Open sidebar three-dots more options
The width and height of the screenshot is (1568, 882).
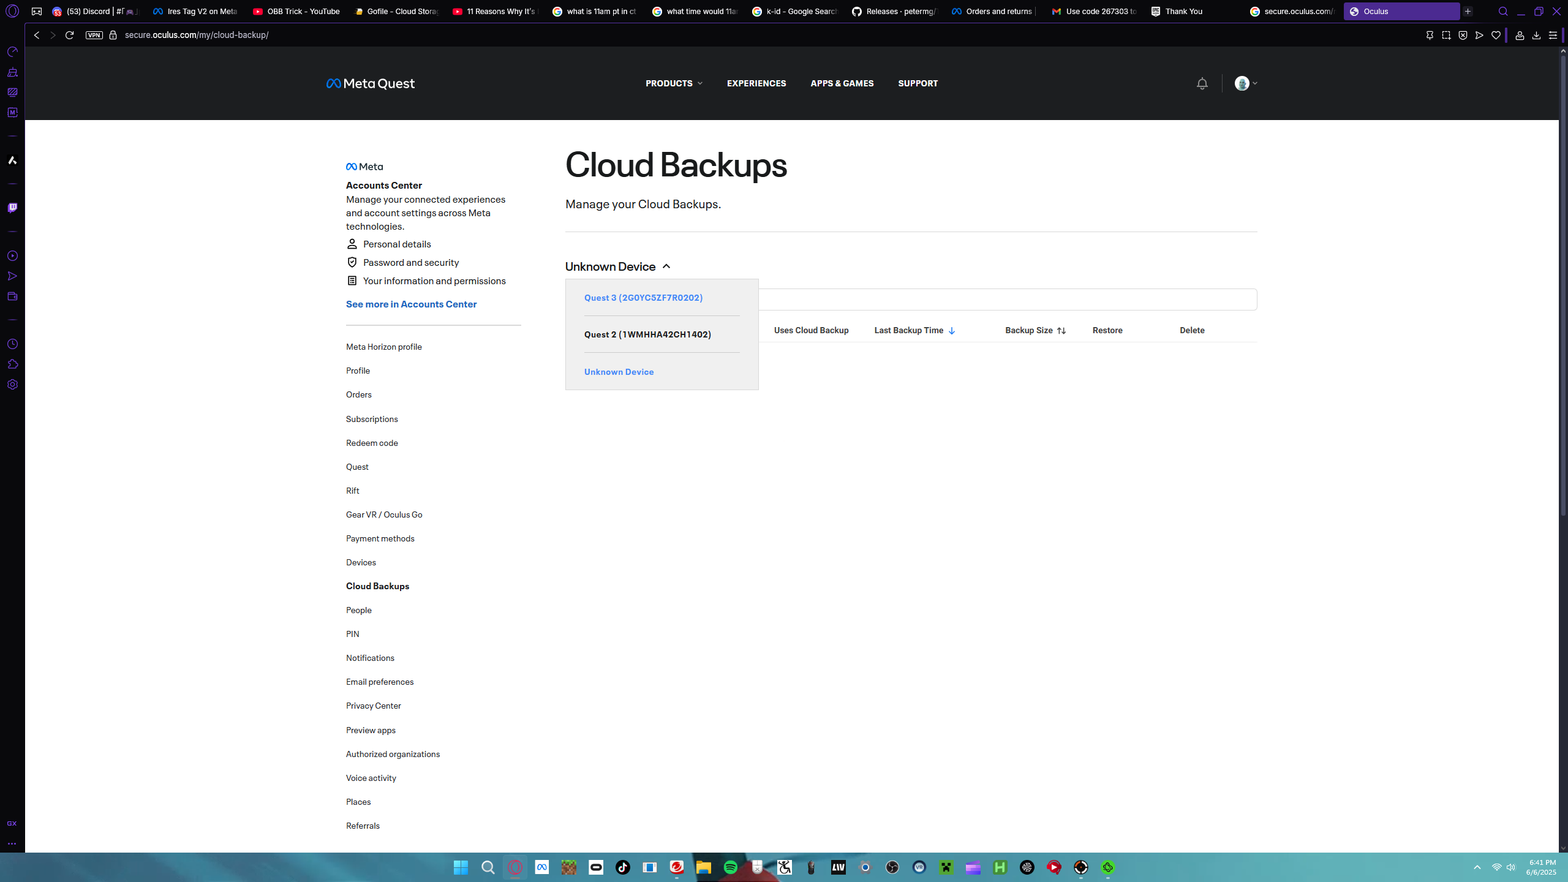(12, 843)
